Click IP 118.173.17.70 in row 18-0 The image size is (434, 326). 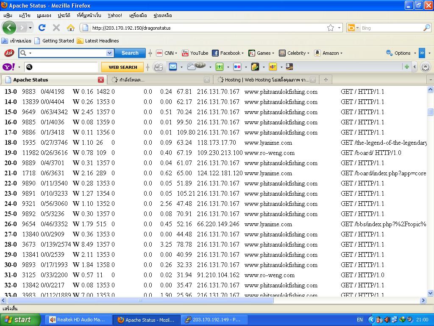[x=217, y=143]
